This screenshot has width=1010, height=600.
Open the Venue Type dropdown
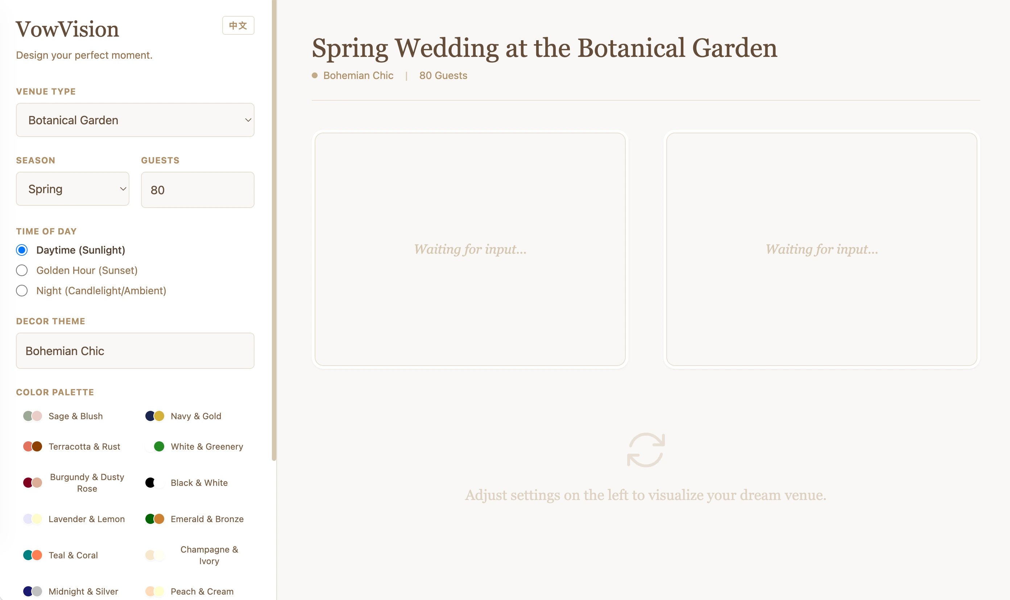pyautogui.click(x=135, y=120)
